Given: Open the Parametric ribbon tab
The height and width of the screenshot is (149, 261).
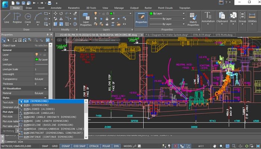Looking at the screenshot, I should click(x=74, y=8).
